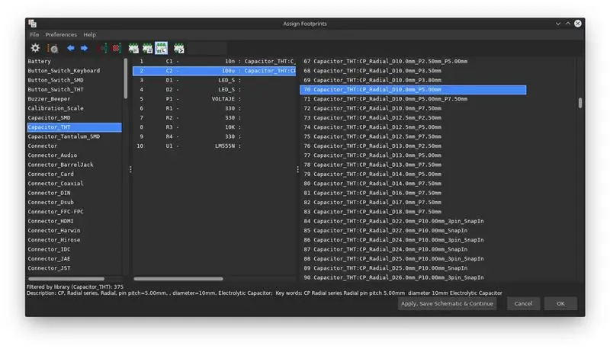
Task: Select footprint 72 CP_Radial_D10.0mm_P7.50mm
Action: point(413,108)
